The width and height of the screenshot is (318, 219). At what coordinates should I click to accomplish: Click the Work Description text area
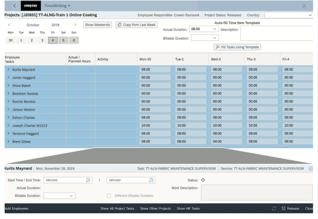point(257,193)
